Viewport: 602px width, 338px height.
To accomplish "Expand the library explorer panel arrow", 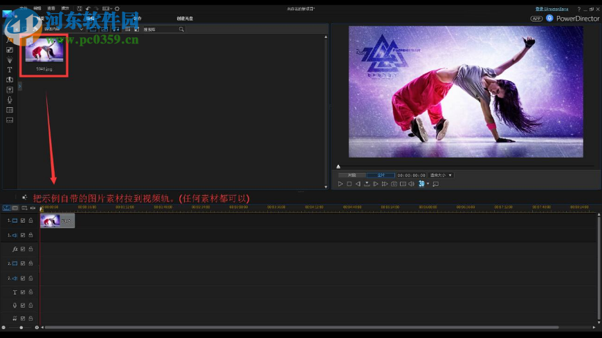I will click(x=19, y=86).
